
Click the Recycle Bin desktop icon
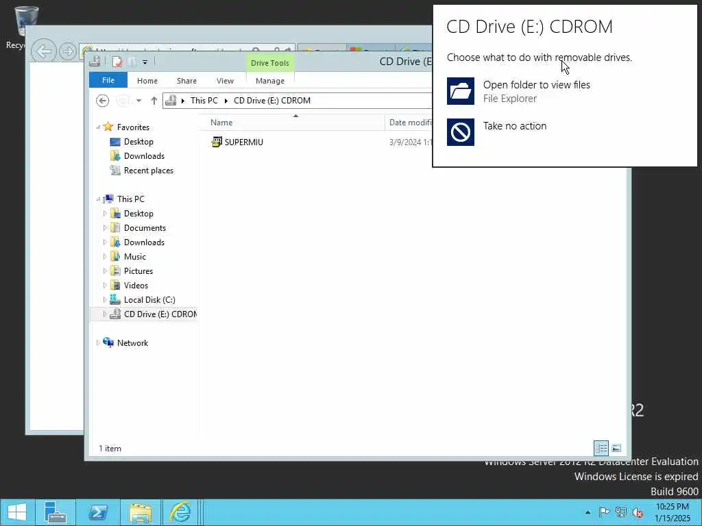tap(26, 21)
